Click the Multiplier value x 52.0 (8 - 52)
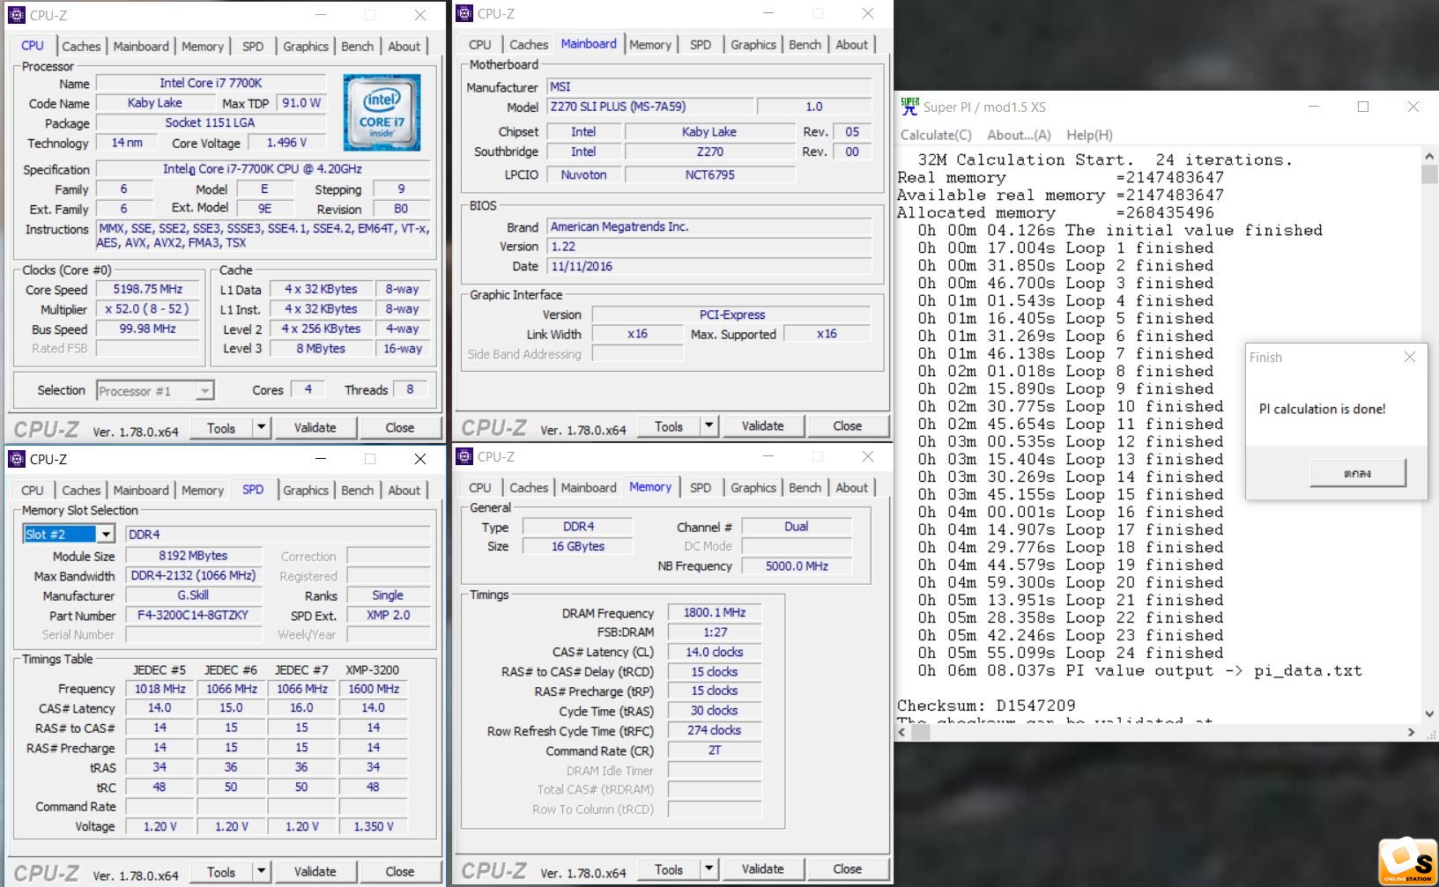The width and height of the screenshot is (1439, 887). 147,309
